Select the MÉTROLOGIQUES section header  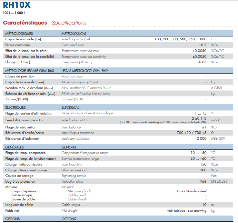click(19, 34)
